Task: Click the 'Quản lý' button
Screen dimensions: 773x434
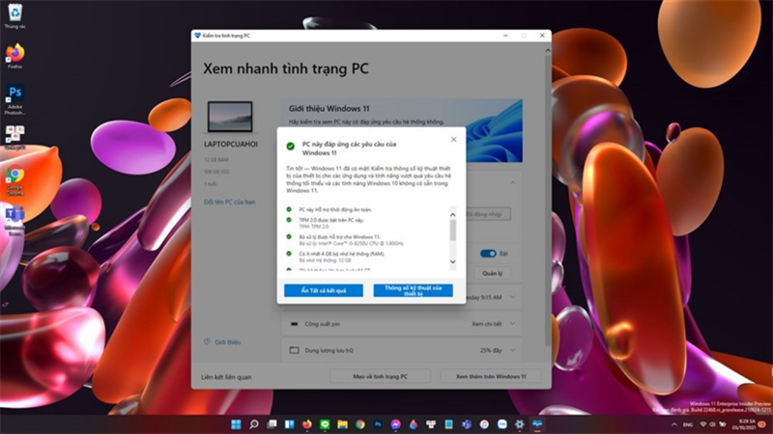Action: pyautogui.click(x=493, y=273)
